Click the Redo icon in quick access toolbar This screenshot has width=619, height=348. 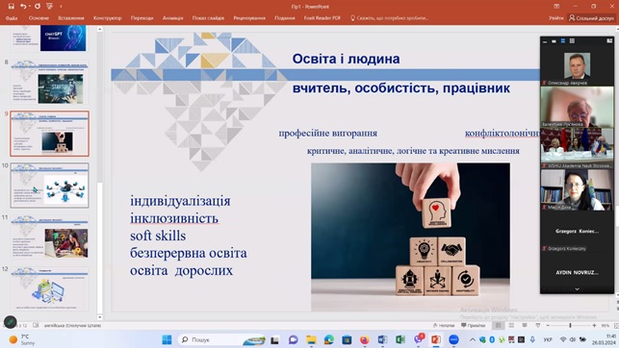(38, 7)
